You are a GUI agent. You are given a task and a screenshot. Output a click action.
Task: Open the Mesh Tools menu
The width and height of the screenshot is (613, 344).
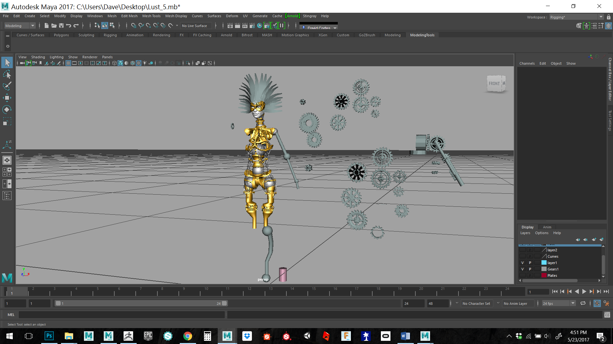[151, 16]
